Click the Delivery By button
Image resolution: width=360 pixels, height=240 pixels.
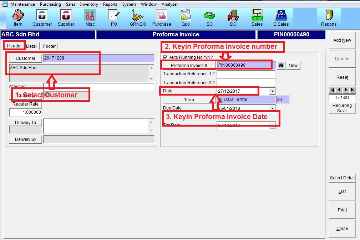(x=25, y=139)
